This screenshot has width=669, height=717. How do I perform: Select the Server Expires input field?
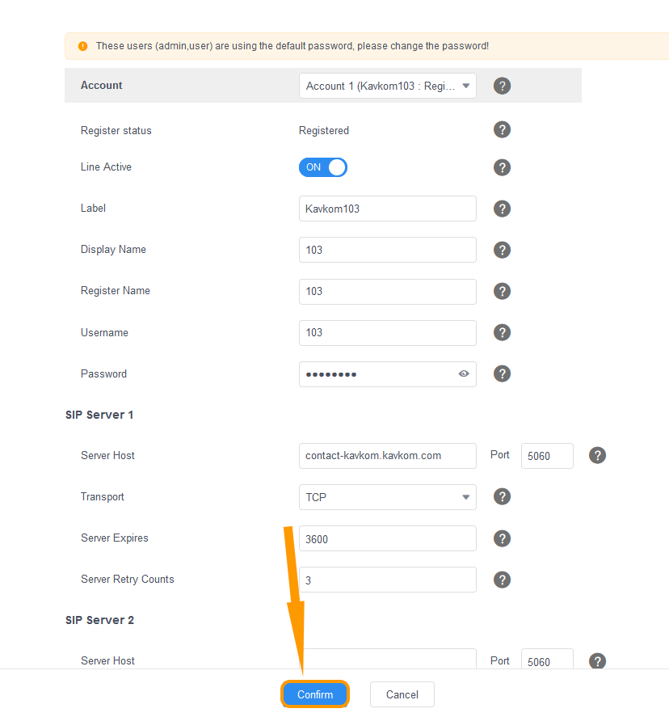[387, 538]
